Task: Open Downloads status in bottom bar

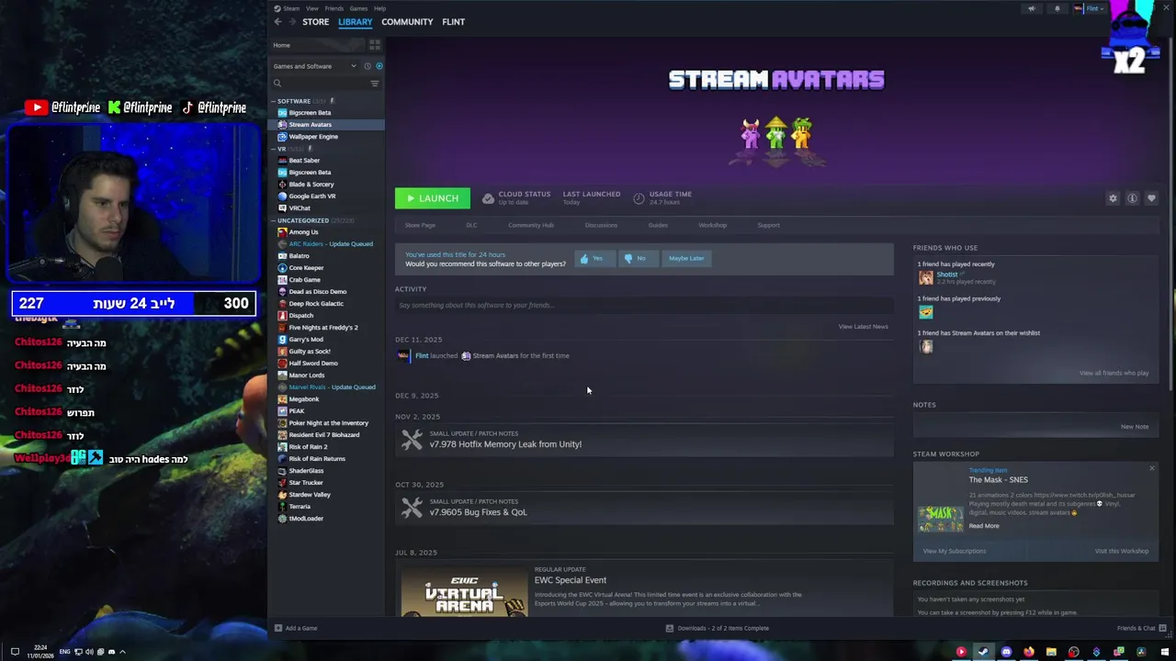Action: point(718,628)
